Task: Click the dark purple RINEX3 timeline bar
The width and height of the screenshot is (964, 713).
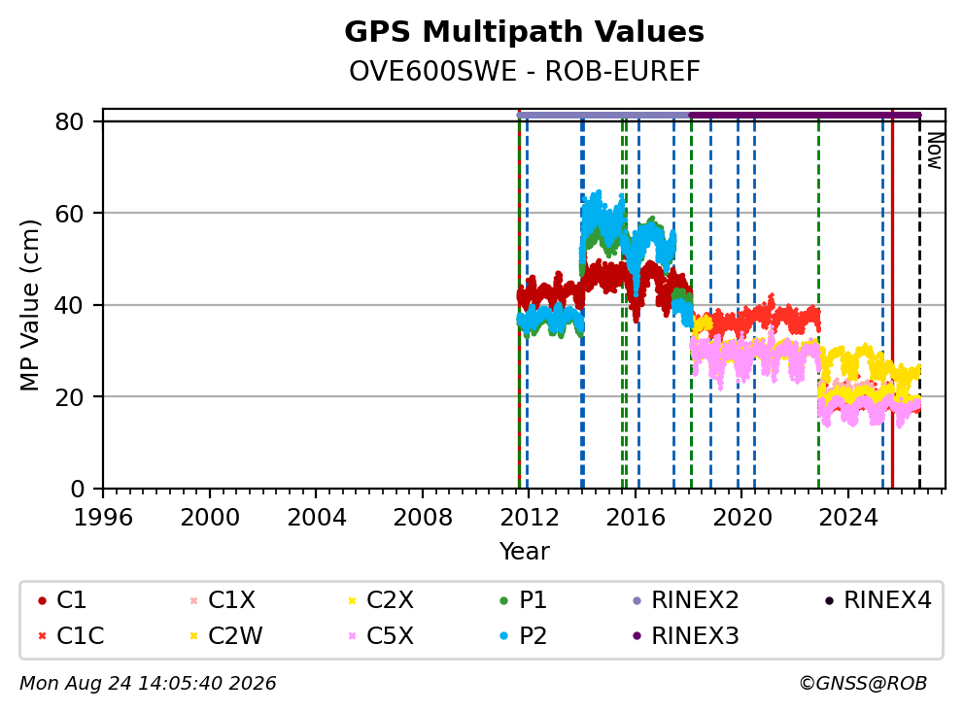Action: (x=805, y=115)
